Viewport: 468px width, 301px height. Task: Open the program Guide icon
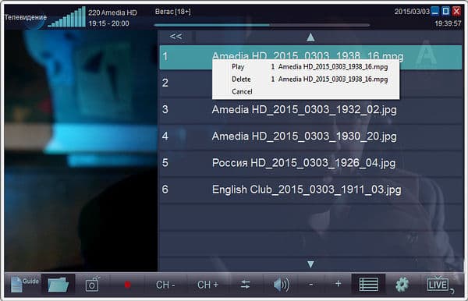point(24,285)
